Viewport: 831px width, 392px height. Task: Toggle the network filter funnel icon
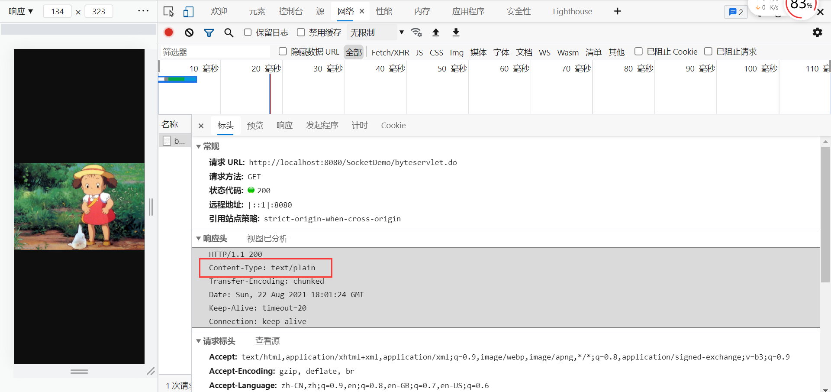click(209, 32)
